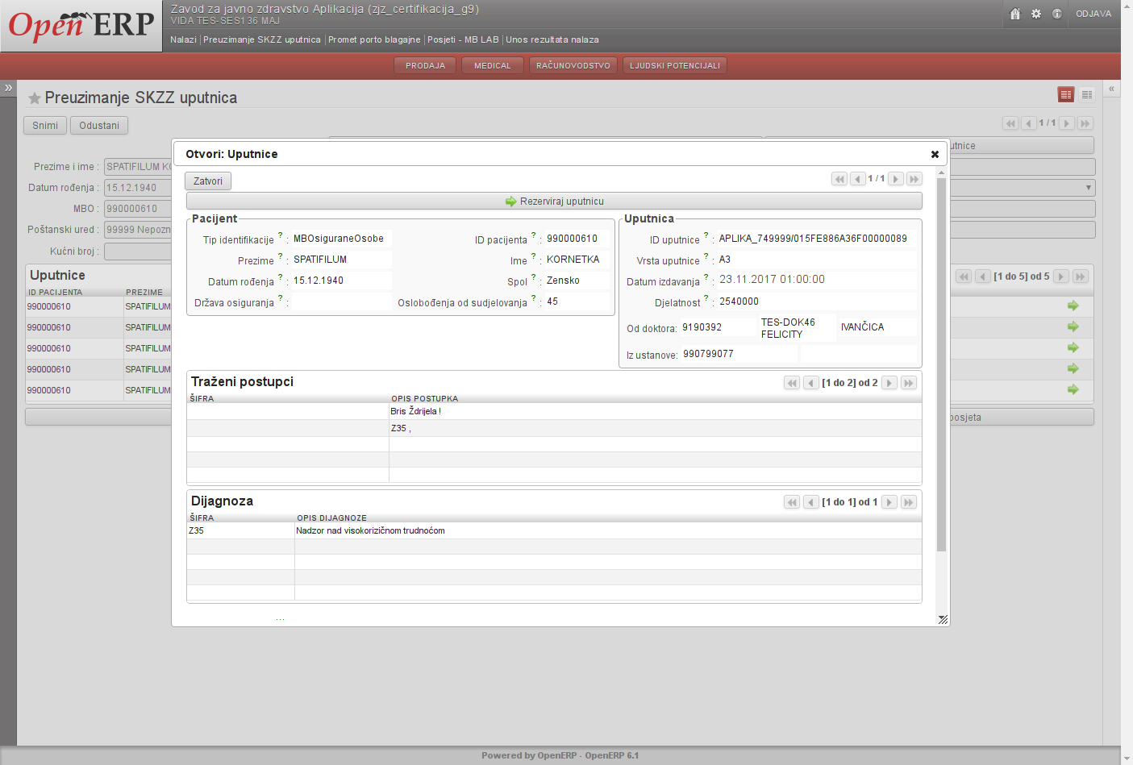The width and height of the screenshot is (1133, 765).
Task: Switch to list view icon
Action: 1087,94
